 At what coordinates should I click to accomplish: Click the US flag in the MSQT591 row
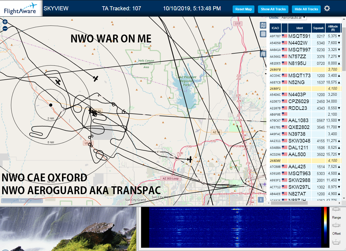(284, 36)
